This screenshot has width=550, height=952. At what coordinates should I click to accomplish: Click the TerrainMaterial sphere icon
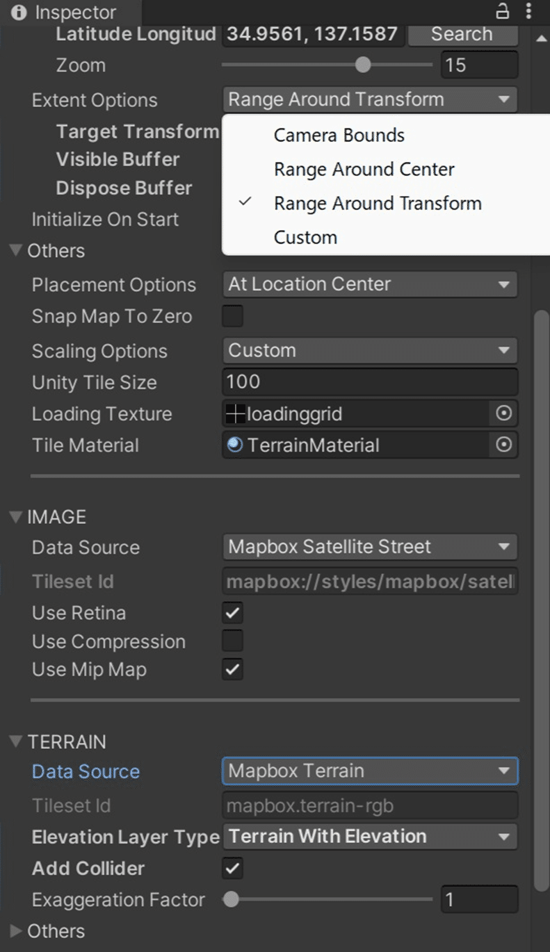(x=234, y=445)
